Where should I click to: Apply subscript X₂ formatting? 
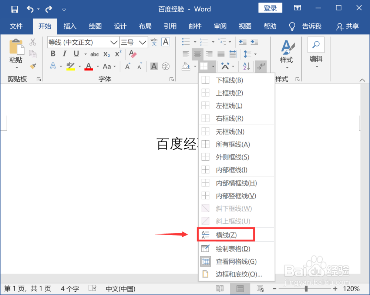pos(107,54)
